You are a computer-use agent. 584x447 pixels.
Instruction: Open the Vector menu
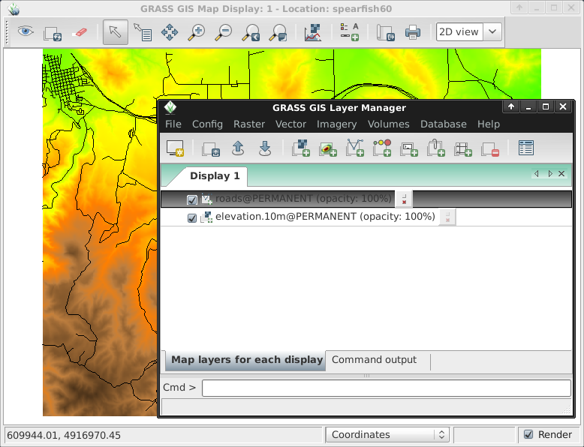tap(290, 124)
